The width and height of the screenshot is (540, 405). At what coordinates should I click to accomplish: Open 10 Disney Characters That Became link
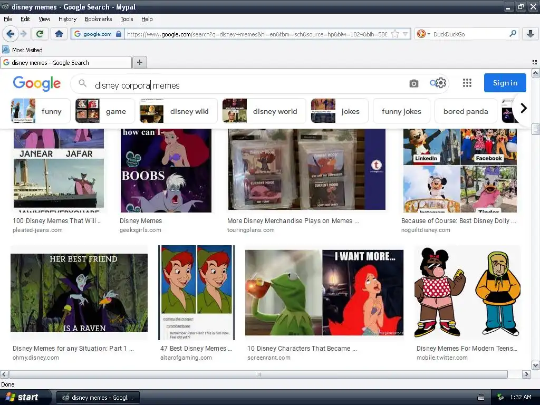coord(302,348)
